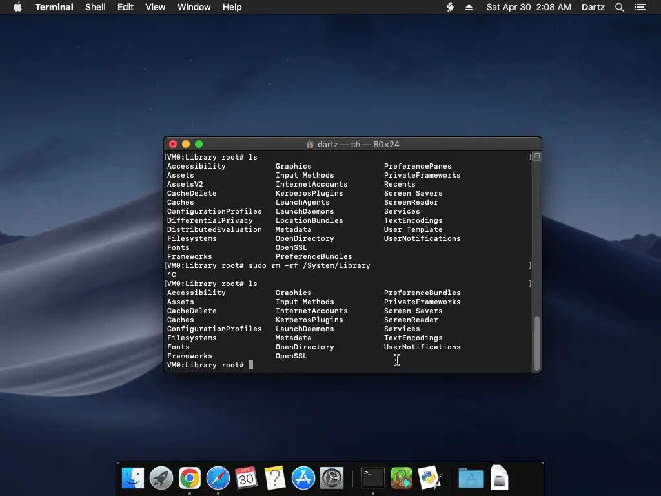Click 'Input Methods' in first ls output

(305, 175)
